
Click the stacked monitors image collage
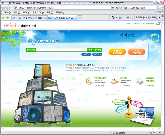point(42,94)
